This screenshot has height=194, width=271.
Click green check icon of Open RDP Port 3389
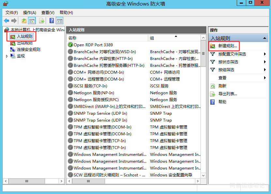tap(70, 45)
